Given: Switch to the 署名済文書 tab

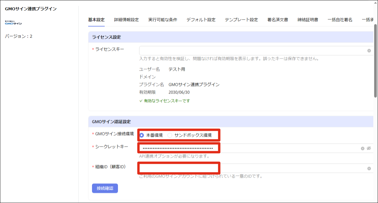Looking at the screenshot, I should click(278, 20).
